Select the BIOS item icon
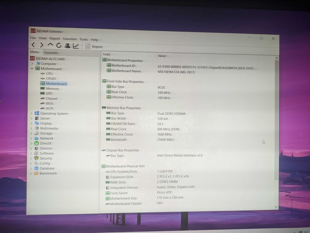Screen dimensions: 310x233 (42, 103)
